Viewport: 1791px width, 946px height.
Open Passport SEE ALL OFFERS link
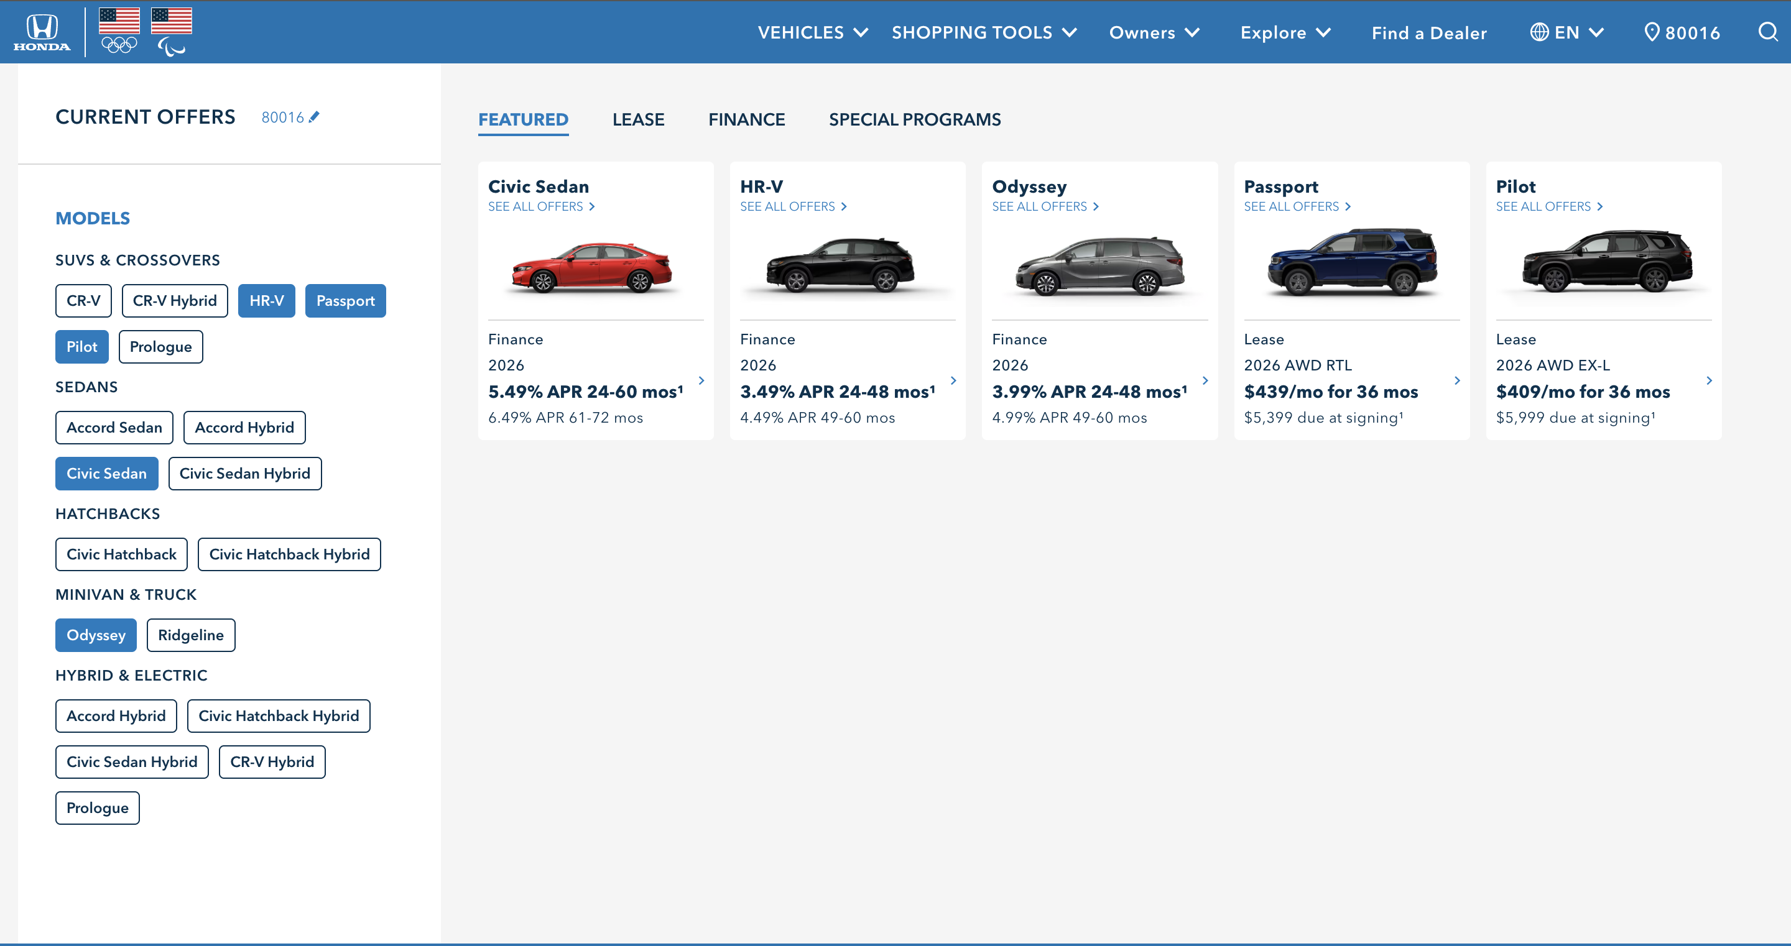point(1297,206)
